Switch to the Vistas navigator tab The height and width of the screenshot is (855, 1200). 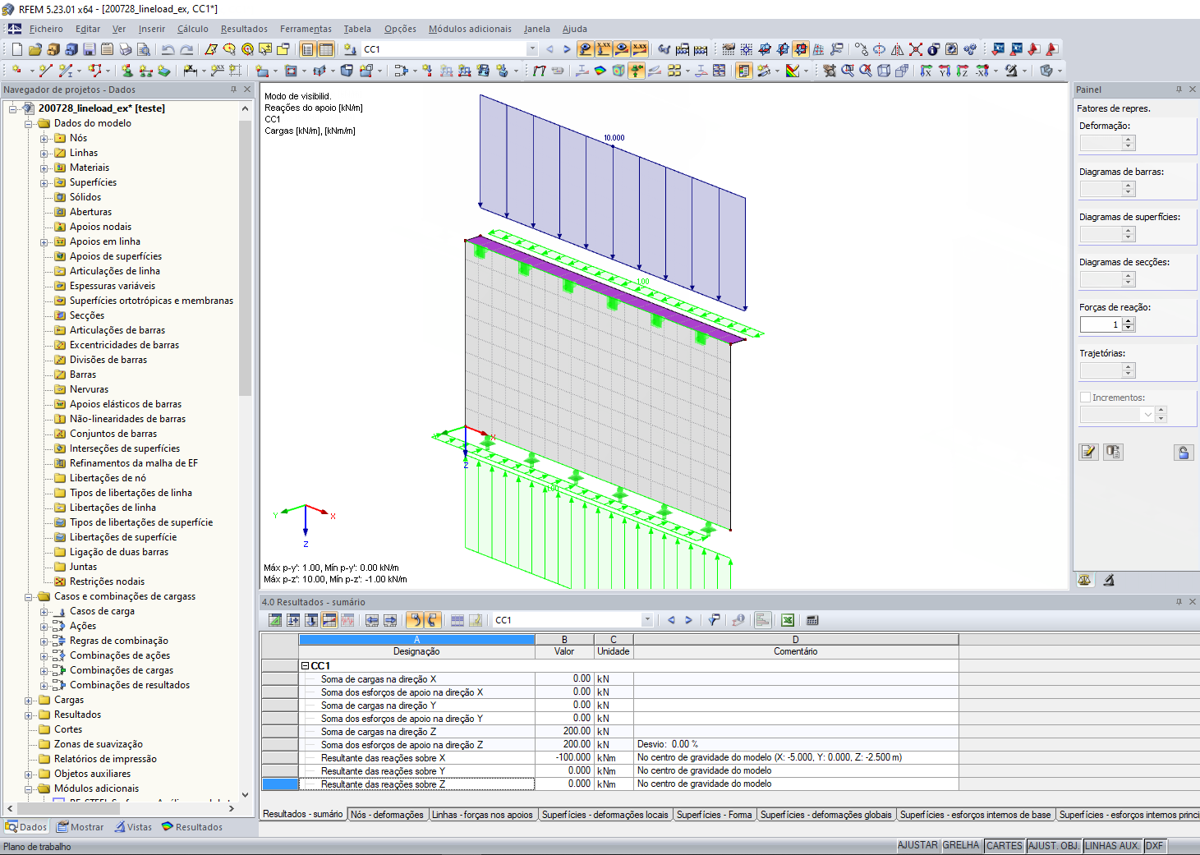coord(134,827)
